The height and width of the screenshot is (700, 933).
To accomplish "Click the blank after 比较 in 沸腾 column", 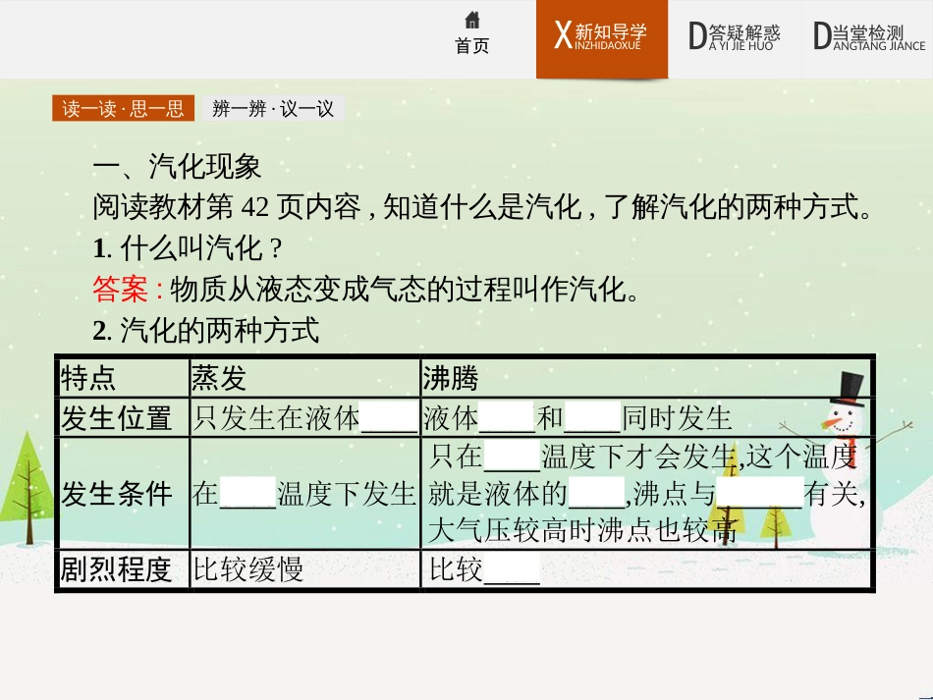I will [x=512, y=569].
